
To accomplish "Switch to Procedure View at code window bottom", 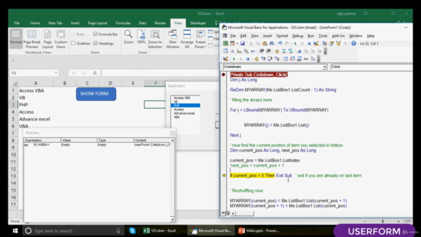I will tap(223, 213).
